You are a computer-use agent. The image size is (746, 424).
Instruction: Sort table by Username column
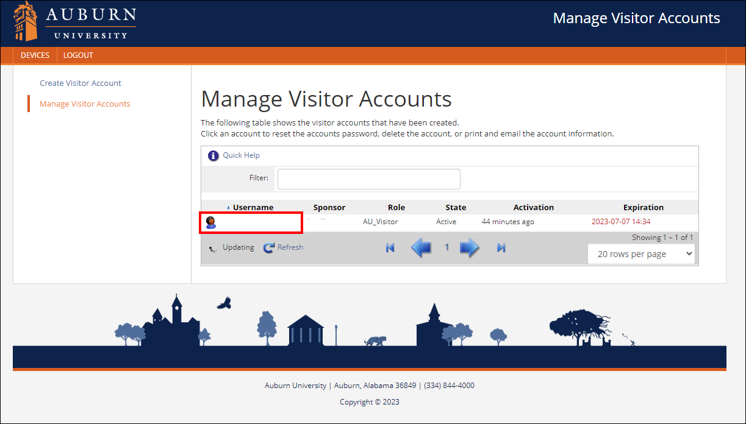pyautogui.click(x=253, y=208)
